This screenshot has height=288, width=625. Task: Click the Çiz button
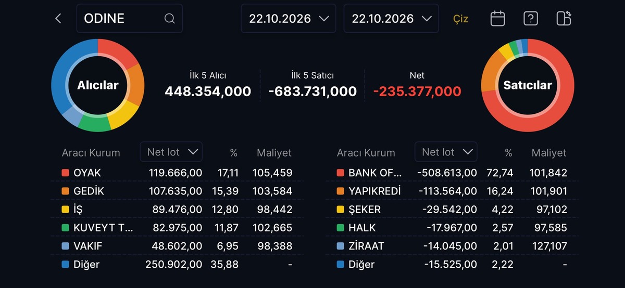[461, 19]
